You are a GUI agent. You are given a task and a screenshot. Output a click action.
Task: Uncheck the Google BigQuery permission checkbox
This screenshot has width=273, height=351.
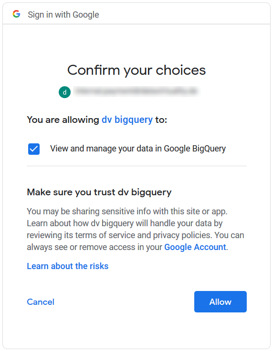[x=34, y=149]
